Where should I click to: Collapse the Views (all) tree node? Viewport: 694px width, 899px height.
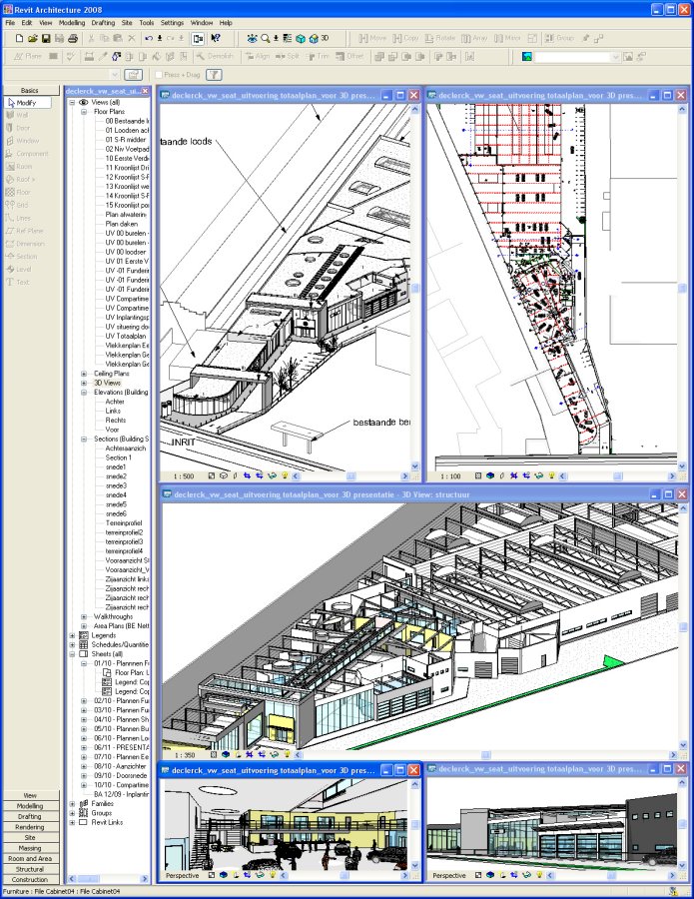pos(72,102)
